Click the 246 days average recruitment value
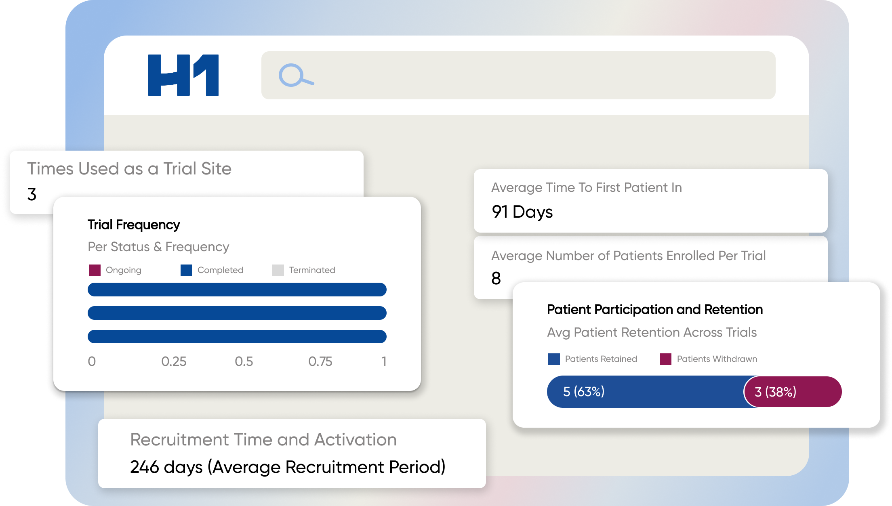Screen dimensions: 892x506 [x=288, y=467]
